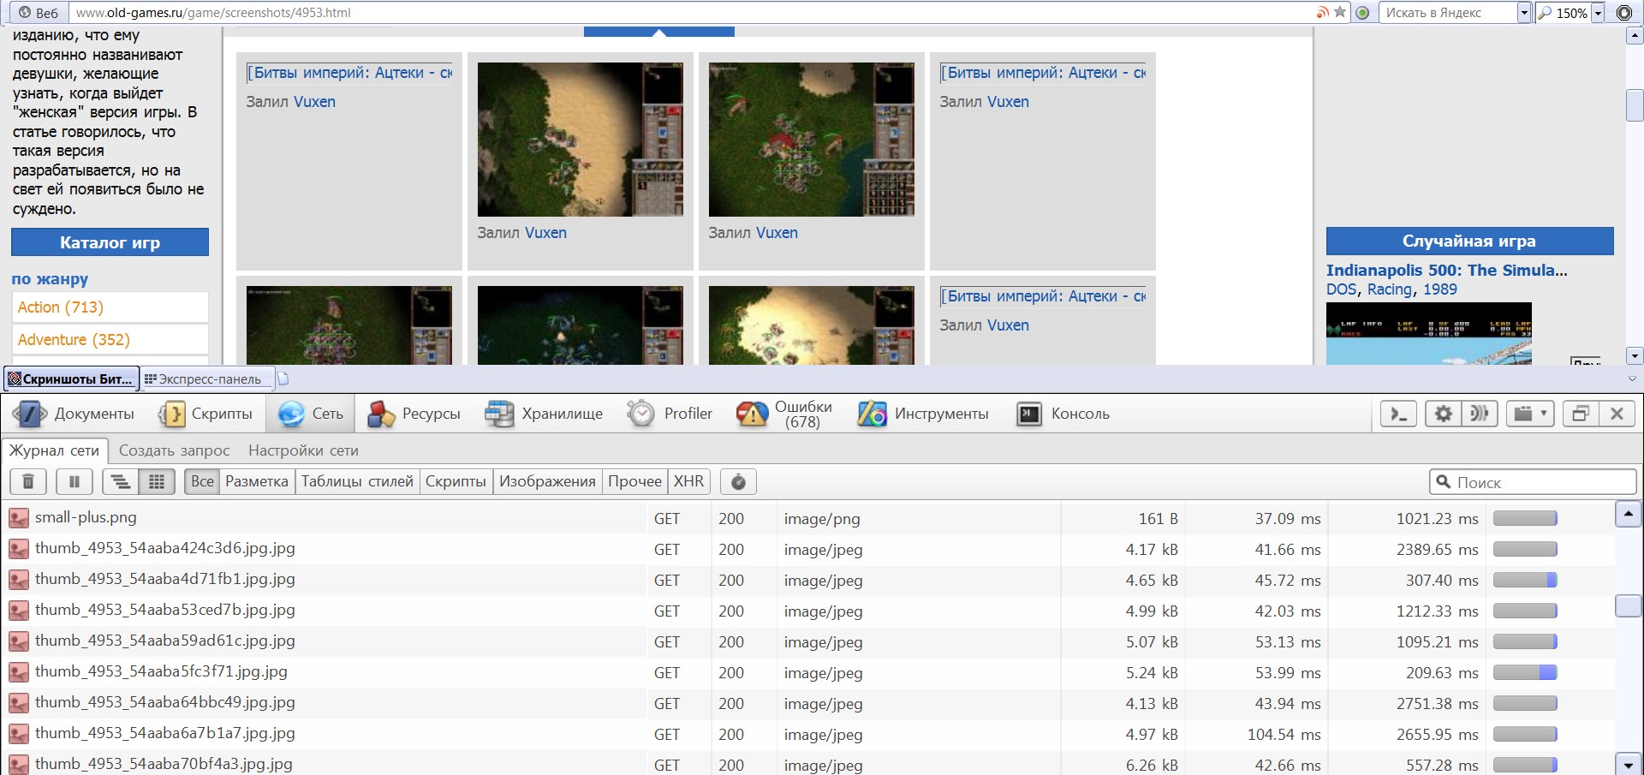The height and width of the screenshot is (775, 1644).
Task: Open remote debug configuration button
Action: click(x=1479, y=414)
